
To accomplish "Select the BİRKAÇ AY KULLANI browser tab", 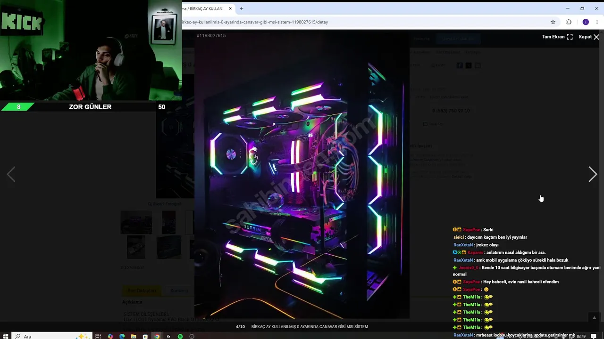I will [206, 8].
